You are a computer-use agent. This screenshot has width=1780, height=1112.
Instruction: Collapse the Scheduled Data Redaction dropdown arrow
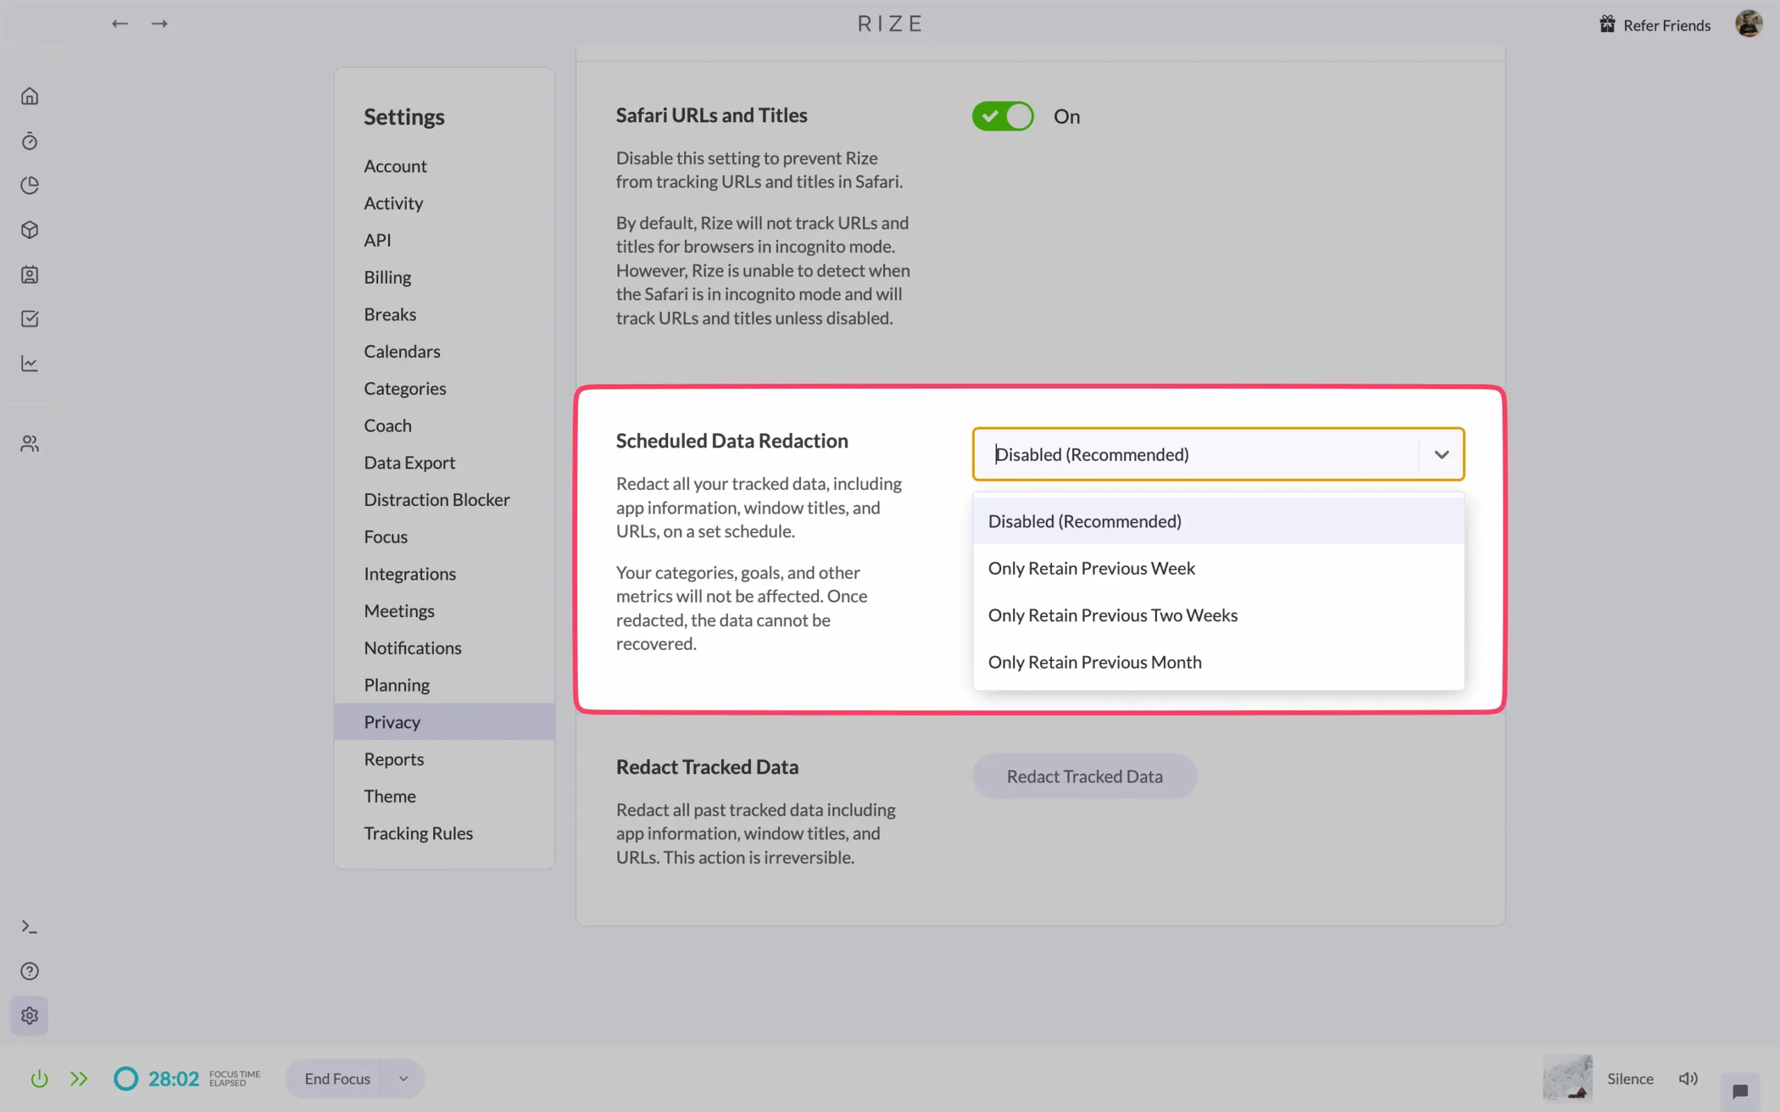tap(1441, 455)
